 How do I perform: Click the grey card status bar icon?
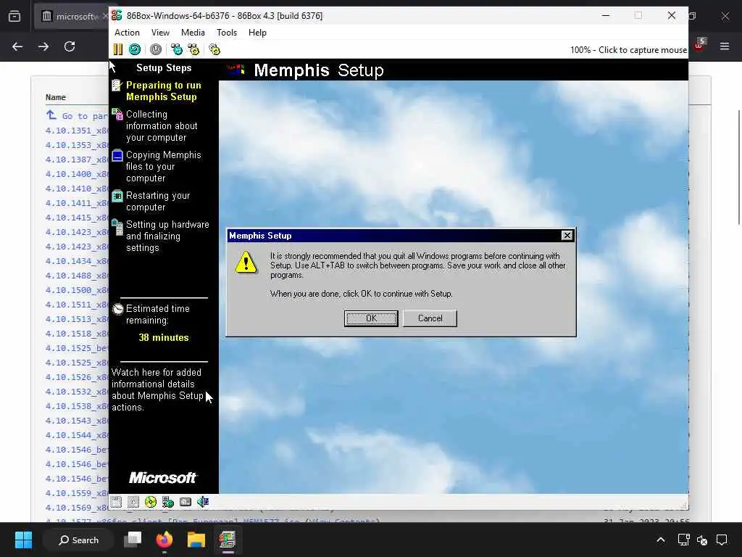[x=185, y=502]
